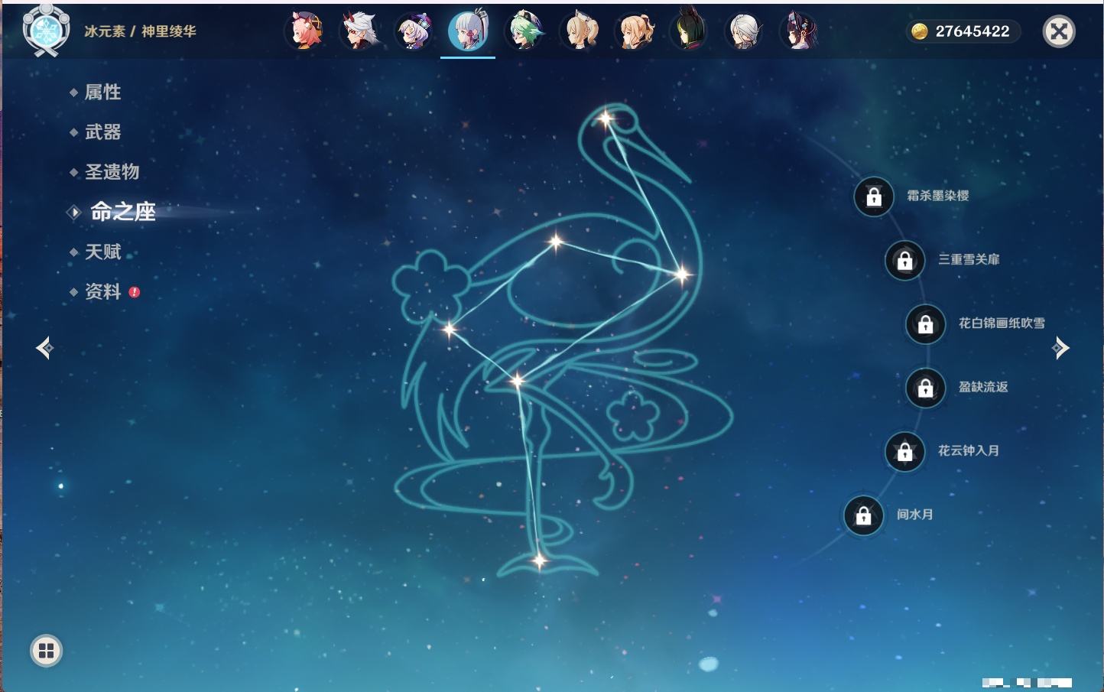
Task: Select the locked 三重雪关扉 constellation icon
Action: 905,260
